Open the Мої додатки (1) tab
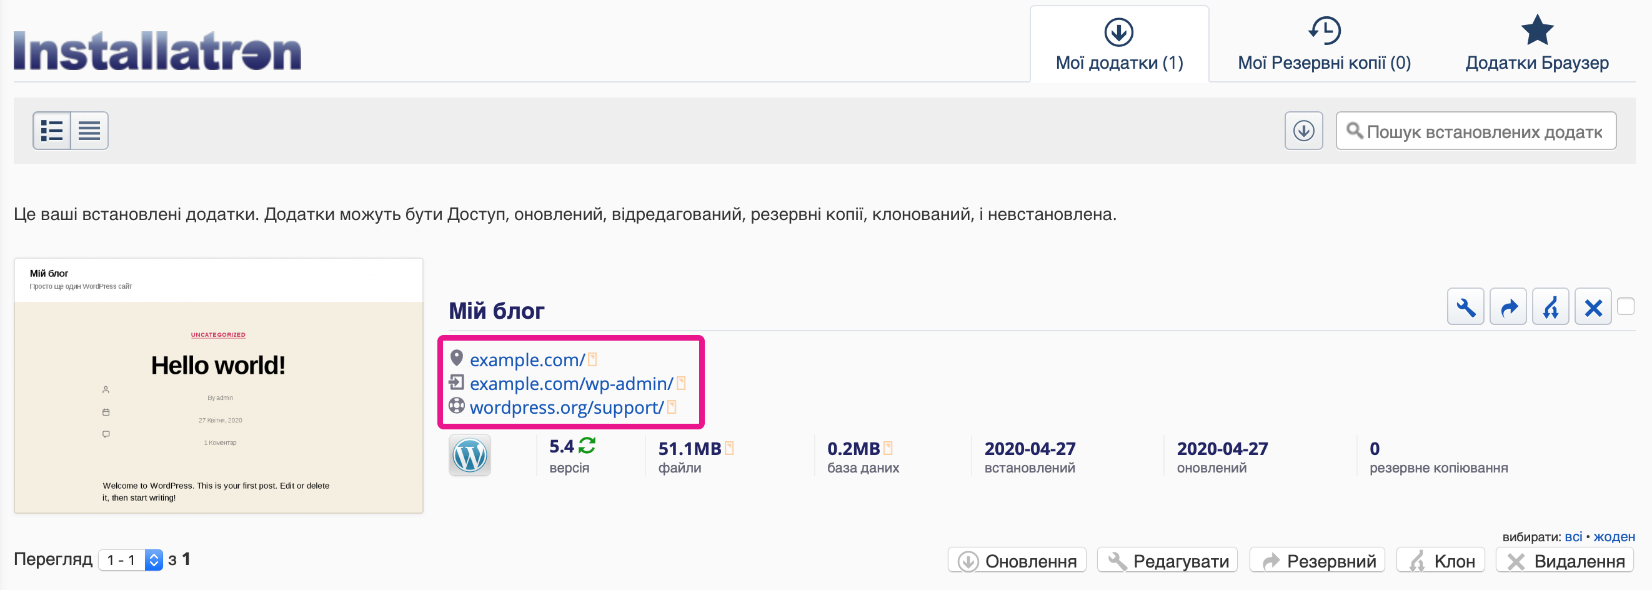1652x590 pixels. tap(1119, 45)
